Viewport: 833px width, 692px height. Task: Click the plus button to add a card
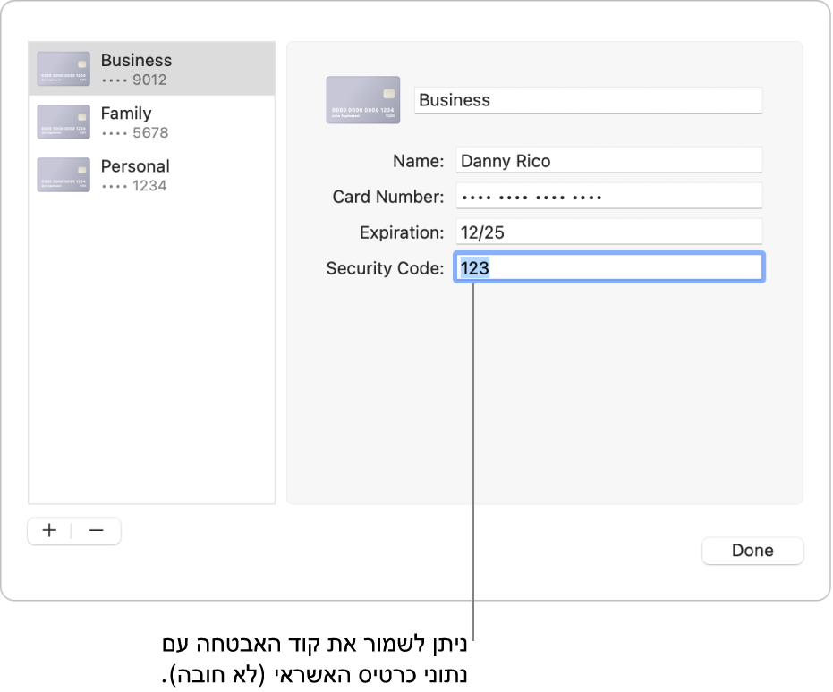[x=49, y=530]
